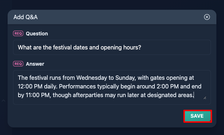The width and height of the screenshot is (224, 135).
Task: Click "11:00 PM" in the answer text
Action: click(x=38, y=95)
